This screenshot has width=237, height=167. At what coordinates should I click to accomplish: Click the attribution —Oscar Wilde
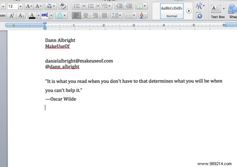(x=61, y=99)
